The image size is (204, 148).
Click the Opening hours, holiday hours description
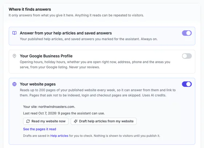pos(95,64)
